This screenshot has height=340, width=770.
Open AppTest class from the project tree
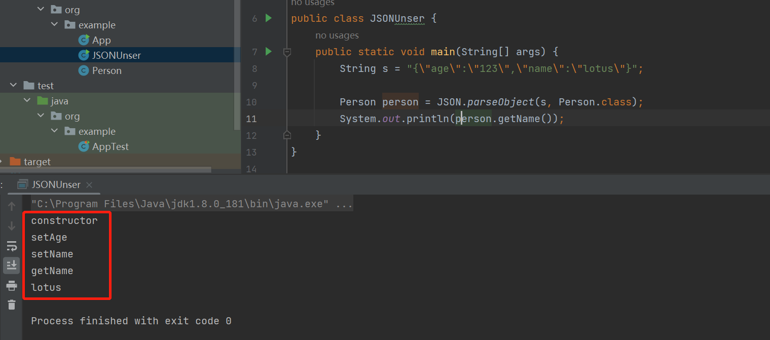(x=110, y=146)
